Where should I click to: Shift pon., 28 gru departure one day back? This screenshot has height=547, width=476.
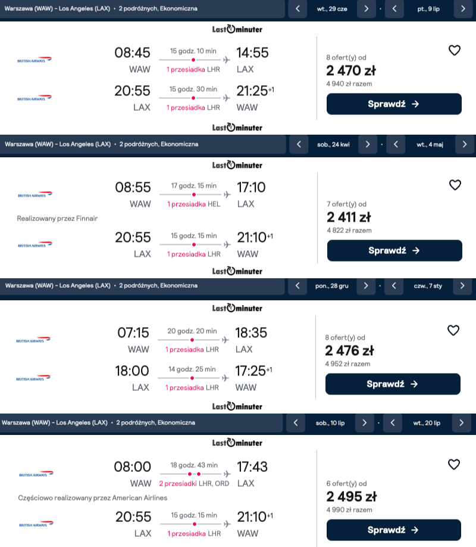point(297,285)
